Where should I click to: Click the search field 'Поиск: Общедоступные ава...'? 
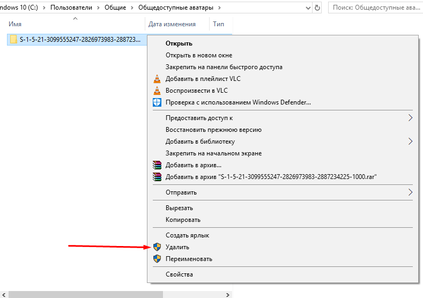[x=375, y=8]
